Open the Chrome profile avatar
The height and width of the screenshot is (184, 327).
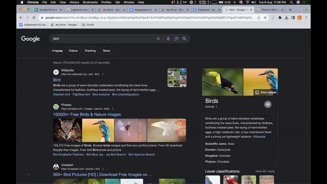coord(300,18)
